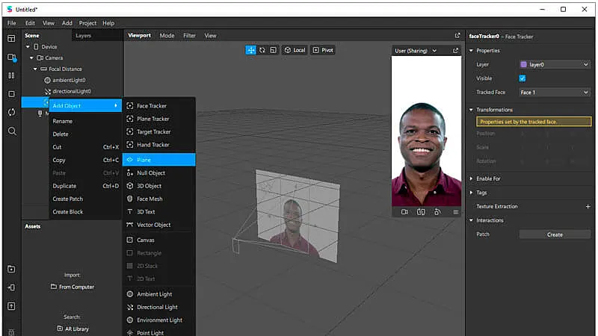Select directionalLight0 in the Scene tree
Screen dimensions: 598x336
(71, 91)
